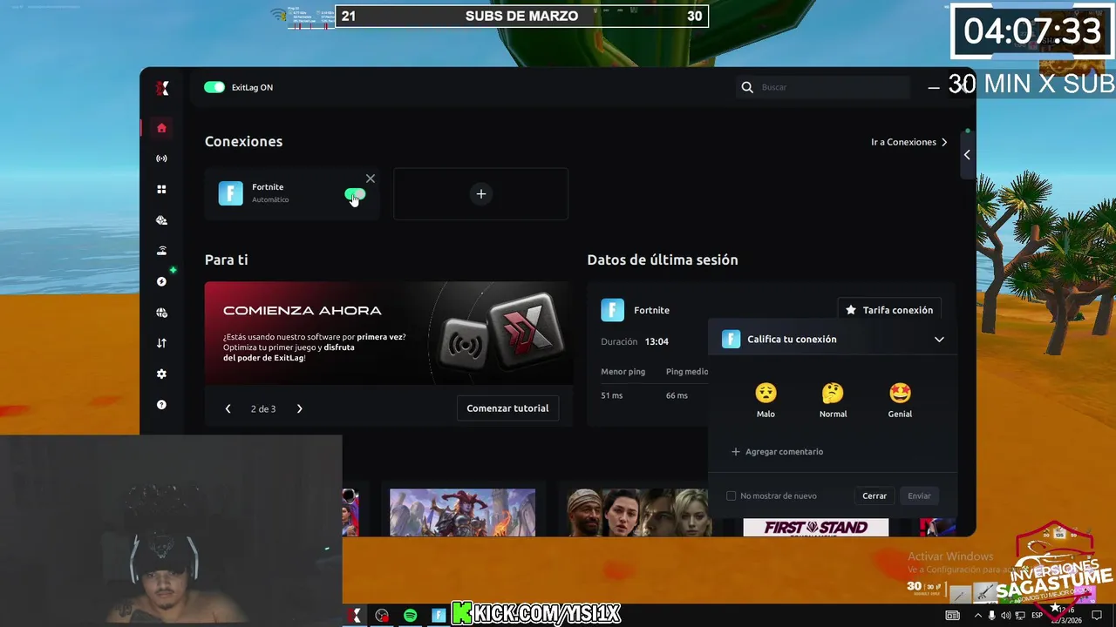
Task: Click the Ping medio value 66 ms
Action: coord(677,395)
